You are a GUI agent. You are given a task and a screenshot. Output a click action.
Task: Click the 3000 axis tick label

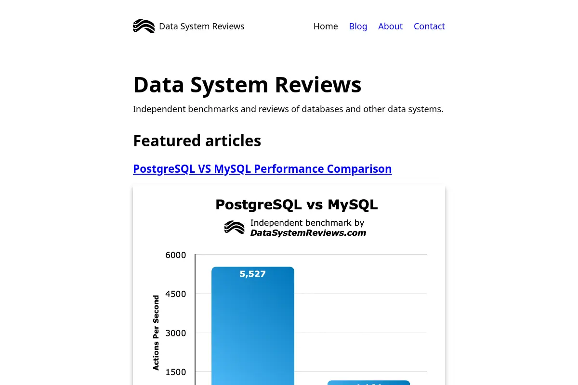[x=176, y=333]
